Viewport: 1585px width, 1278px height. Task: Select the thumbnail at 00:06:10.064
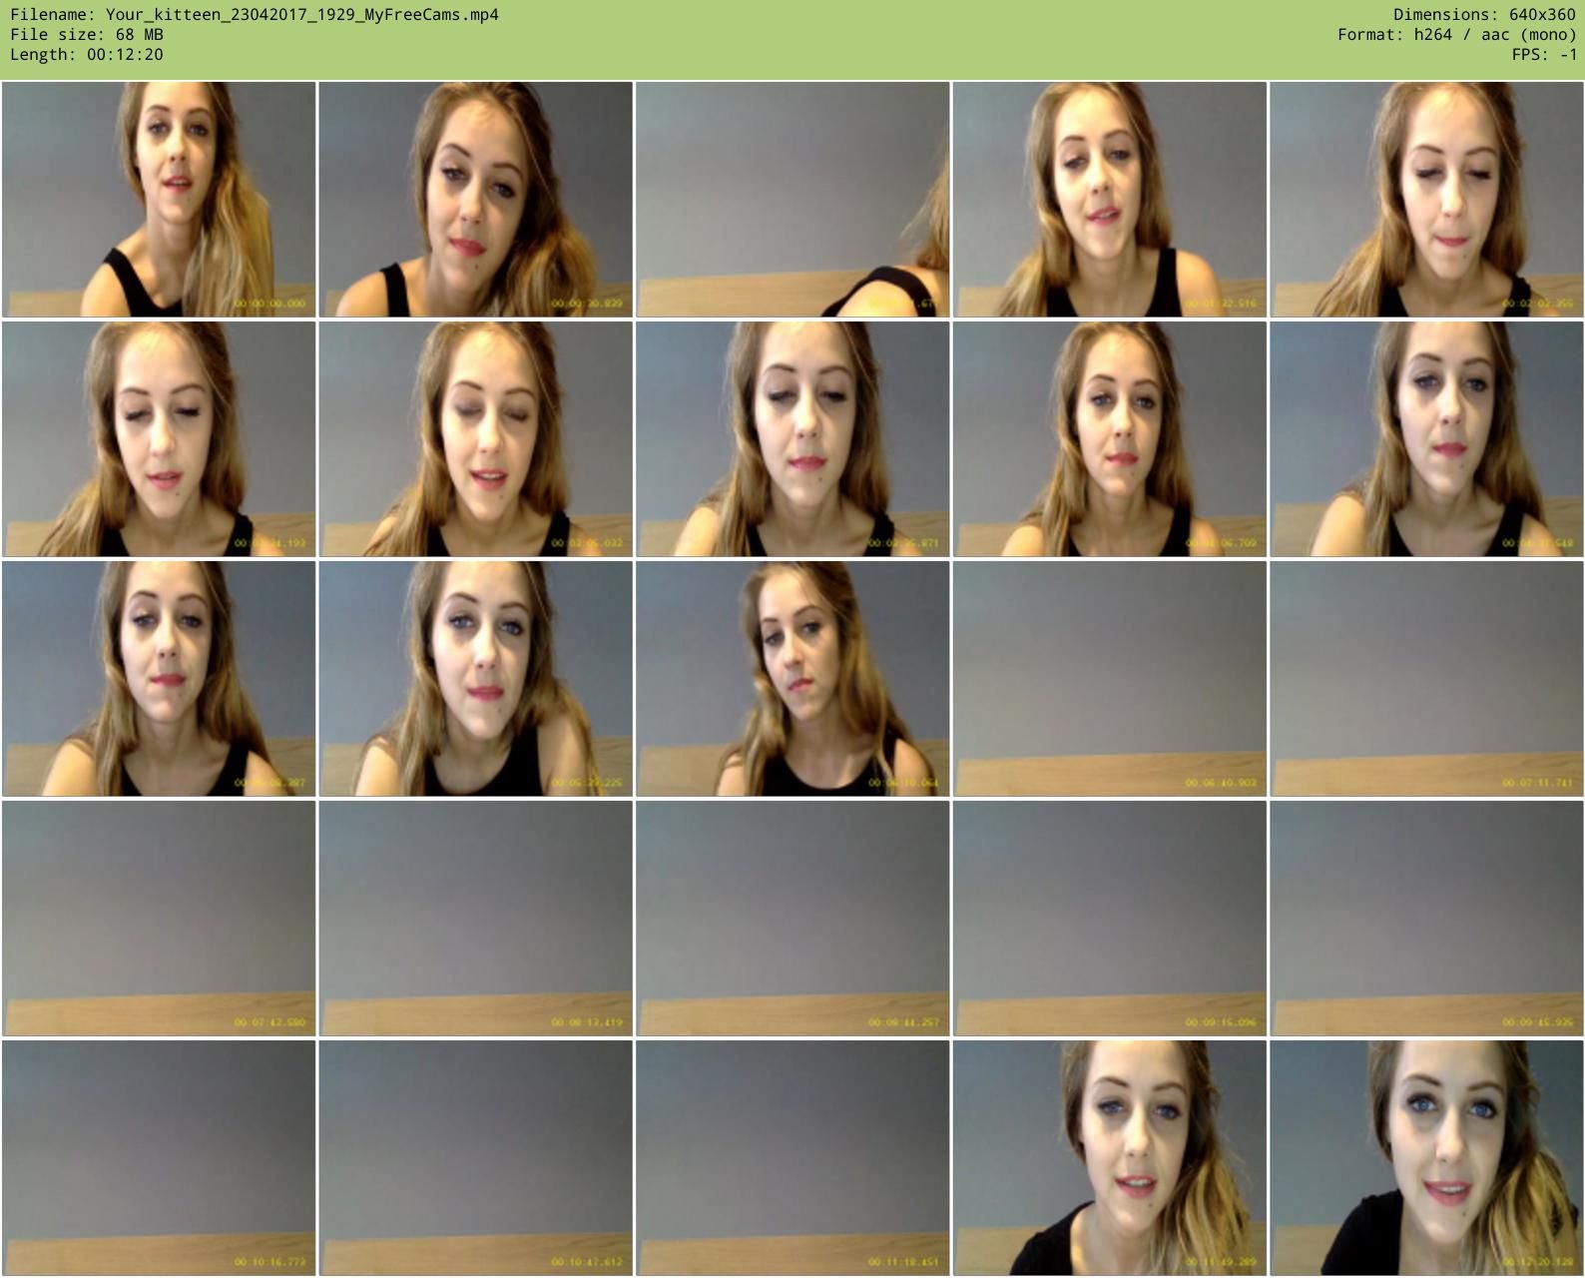(x=792, y=679)
